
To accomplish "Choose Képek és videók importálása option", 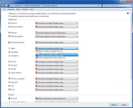I will (57, 51).
